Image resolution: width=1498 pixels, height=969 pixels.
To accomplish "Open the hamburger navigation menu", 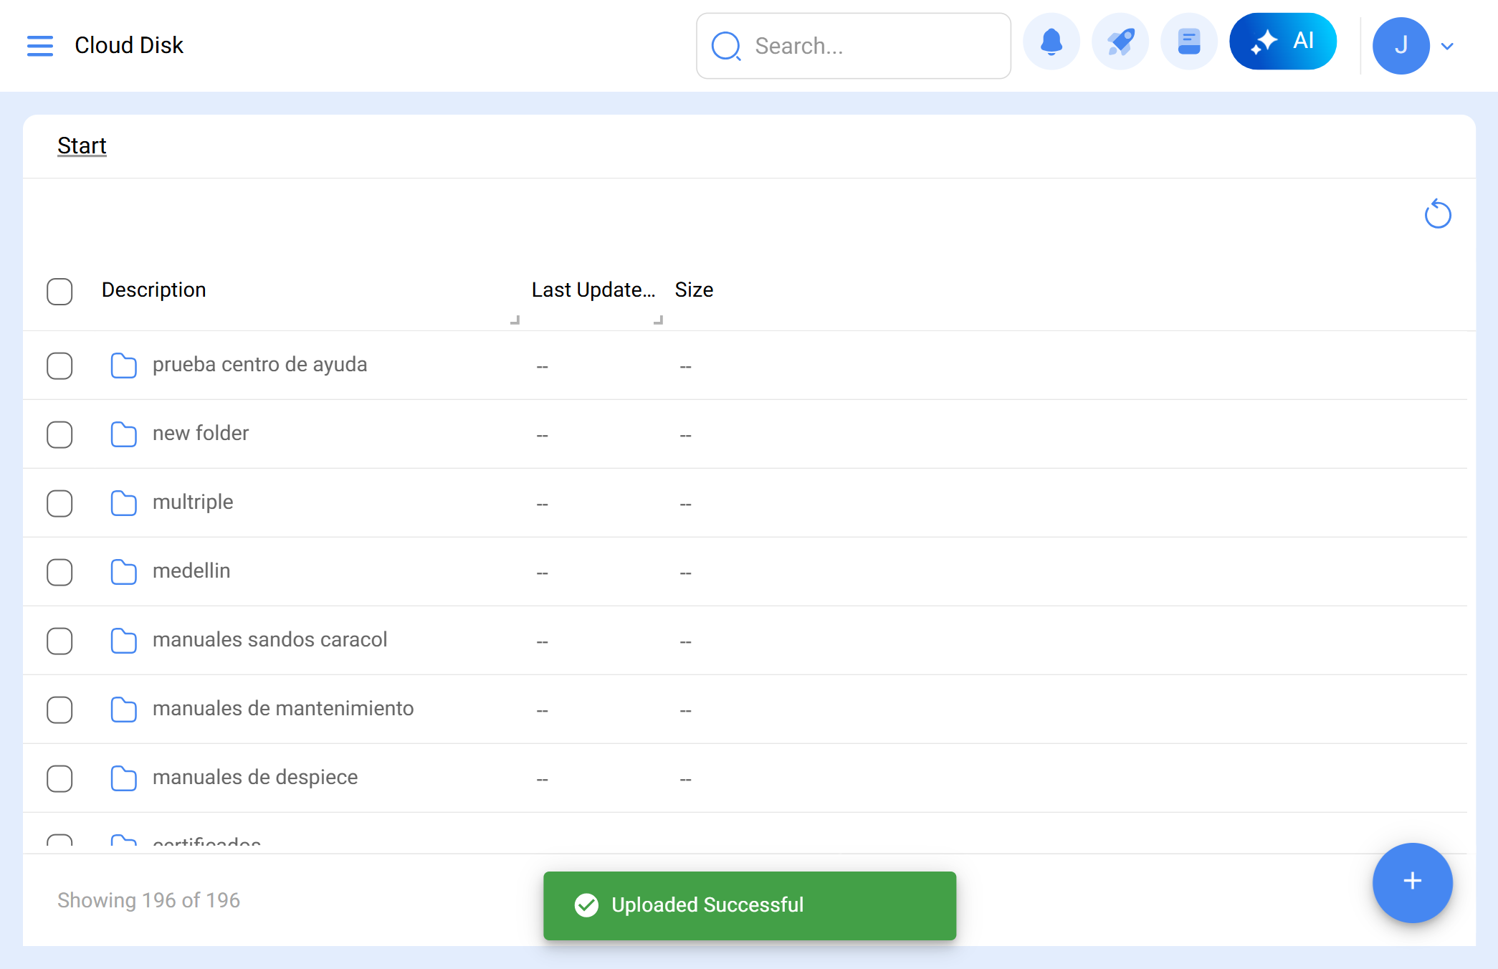I will (x=40, y=46).
